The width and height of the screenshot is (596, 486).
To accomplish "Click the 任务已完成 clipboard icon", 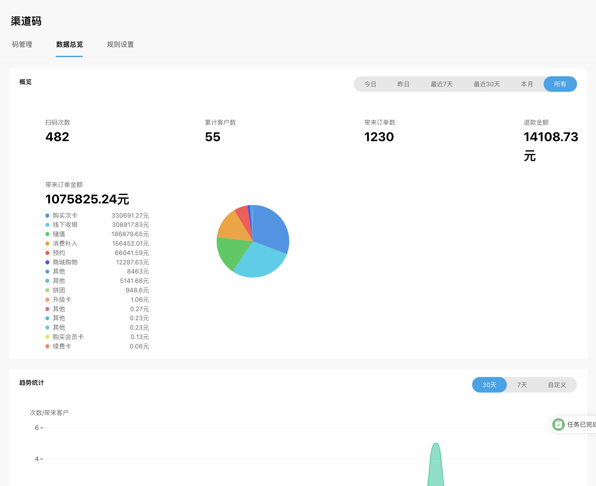I will [558, 424].
